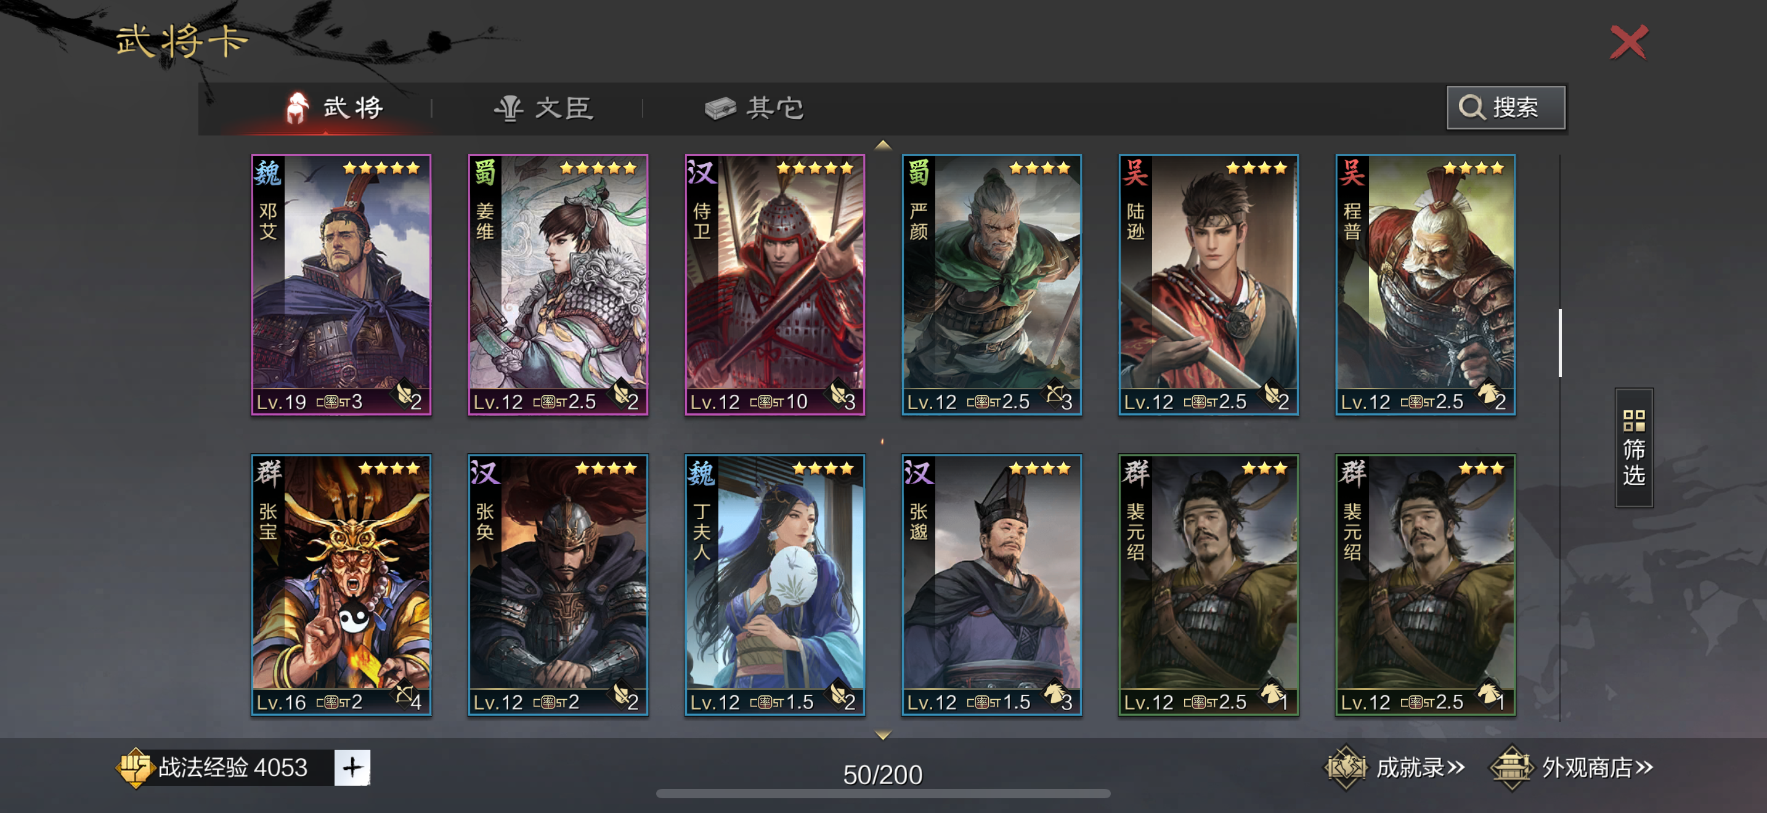Close the 武将卡 screen with red X
This screenshot has width=1767, height=813.
point(1628,42)
